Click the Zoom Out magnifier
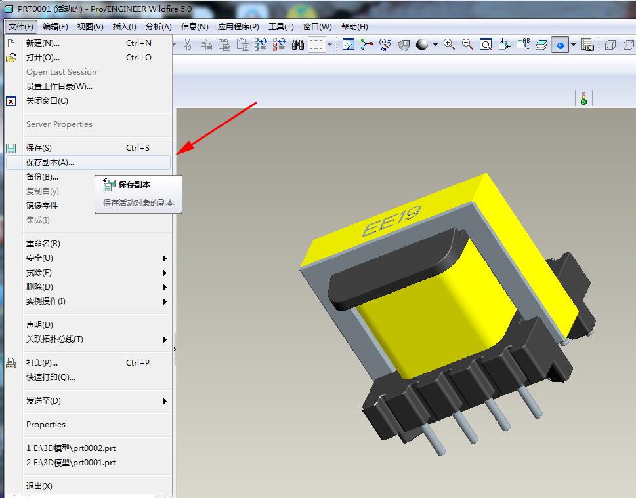Image resolution: width=636 pixels, height=498 pixels. 467,45
